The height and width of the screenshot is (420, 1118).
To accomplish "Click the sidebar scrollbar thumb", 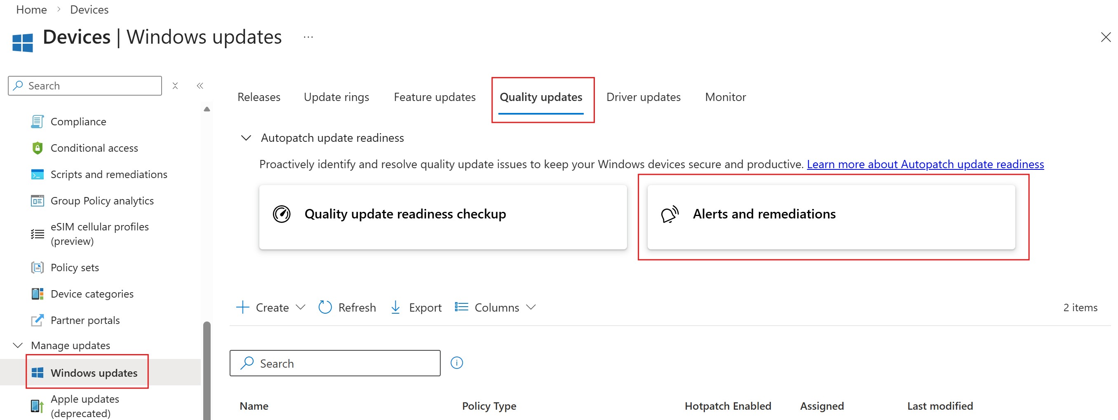I will (207, 371).
